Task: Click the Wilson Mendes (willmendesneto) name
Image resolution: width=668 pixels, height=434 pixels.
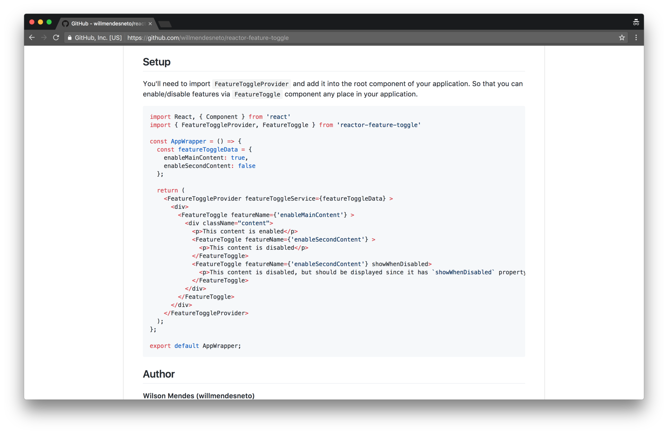Action: 199,395
